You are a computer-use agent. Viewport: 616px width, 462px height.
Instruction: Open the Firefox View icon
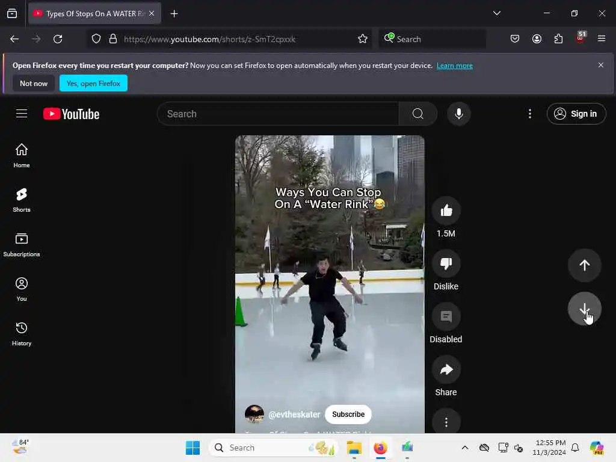point(12,14)
